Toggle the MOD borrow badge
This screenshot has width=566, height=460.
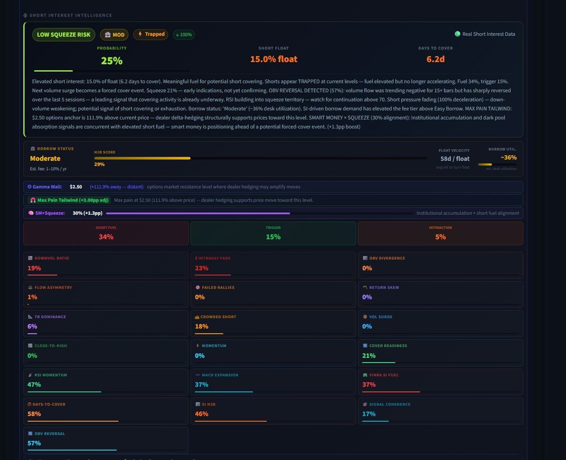click(114, 34)
